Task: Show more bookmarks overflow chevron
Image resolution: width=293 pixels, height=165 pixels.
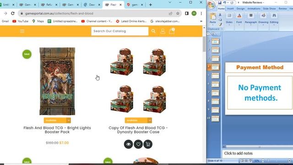Action: point(201,22)
